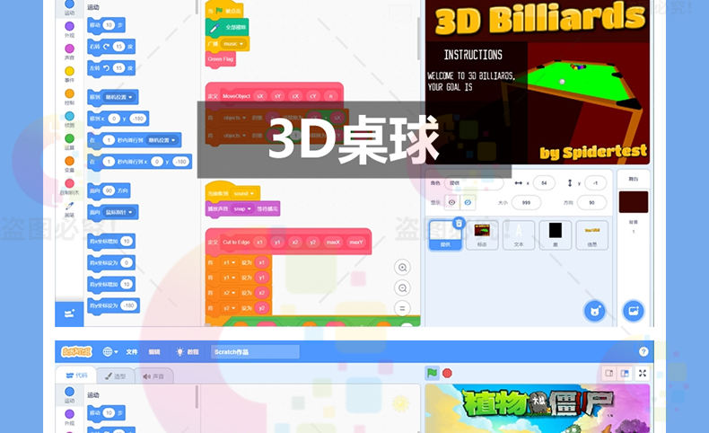Click the MoveObject define block
The image size is (709, 433).
(274, 94)
